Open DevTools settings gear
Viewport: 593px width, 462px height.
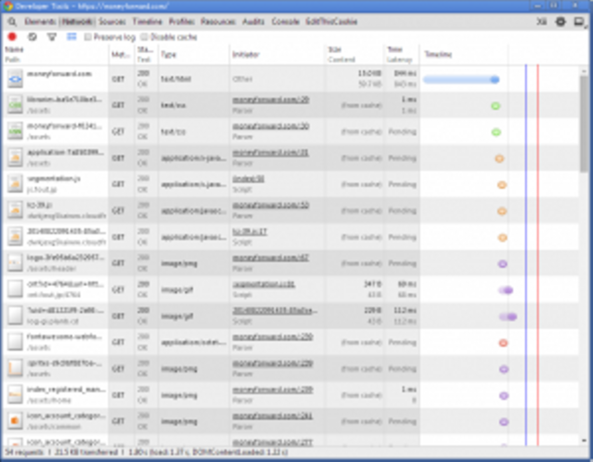(x=560, y=21)
